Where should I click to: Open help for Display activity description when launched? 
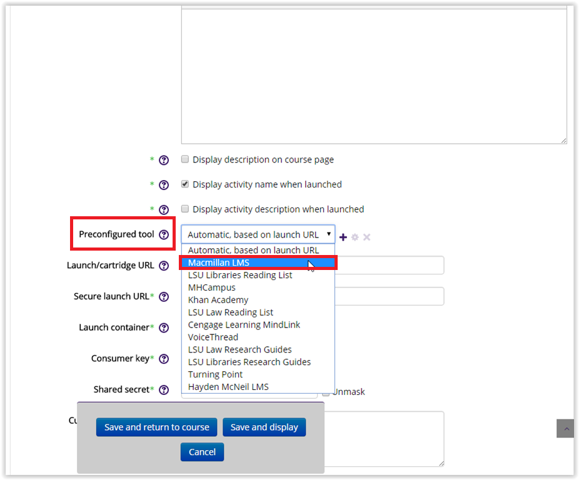[x=164, y=210]
